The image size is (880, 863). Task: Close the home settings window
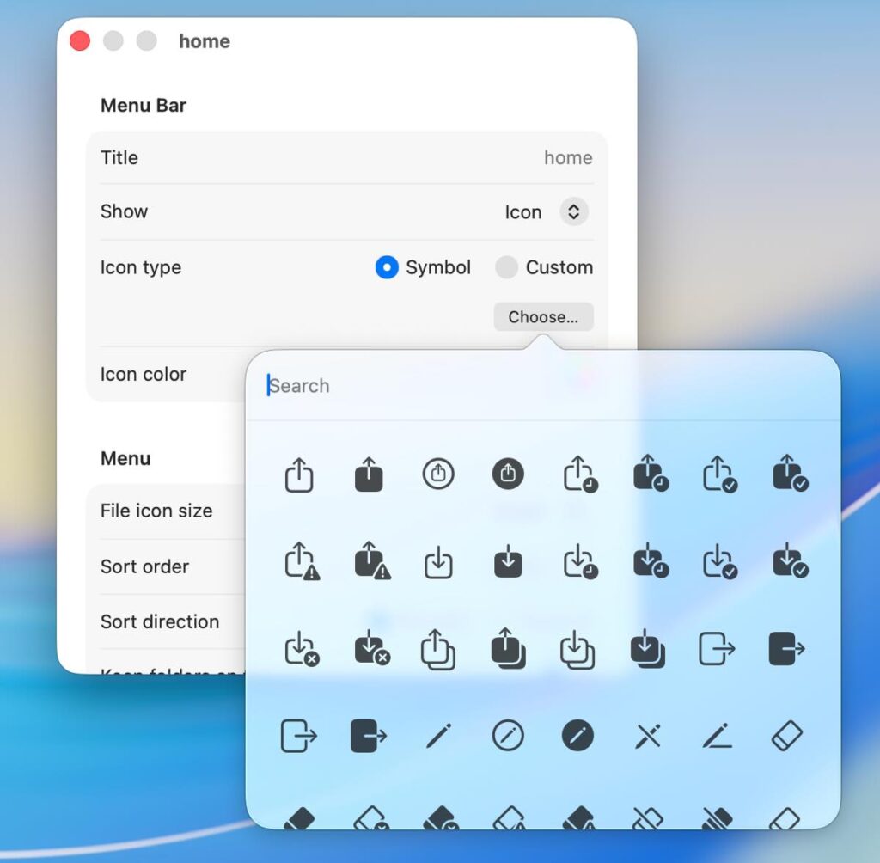click(80, 41)
